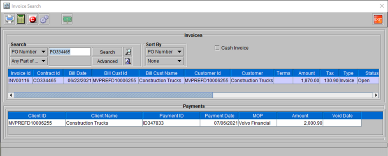388x156 pixels.
Task: Click the 06/22/2021 bill date cell
Action: click(x=78, y=81)
